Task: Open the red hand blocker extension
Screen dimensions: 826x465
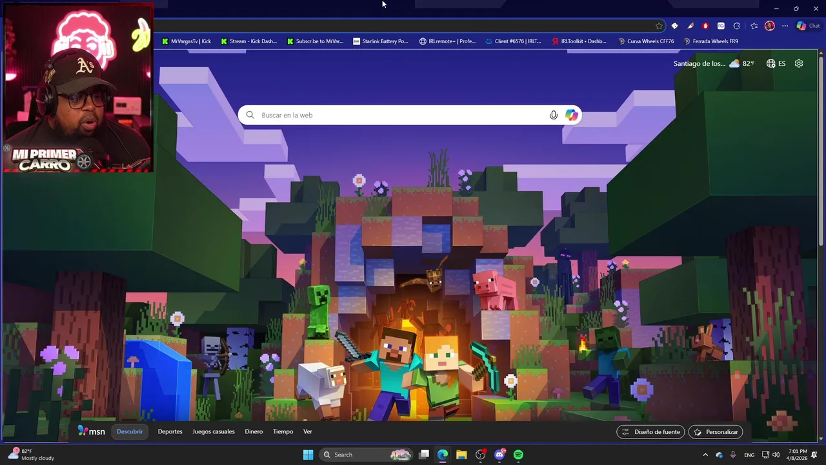Action: (x=705, y=26)
